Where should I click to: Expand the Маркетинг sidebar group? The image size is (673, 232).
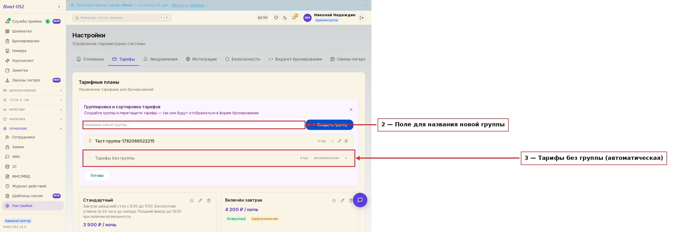tap(33, 110)
